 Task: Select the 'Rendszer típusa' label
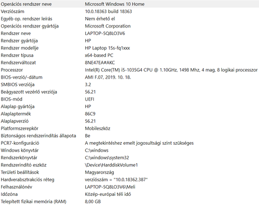17,55
